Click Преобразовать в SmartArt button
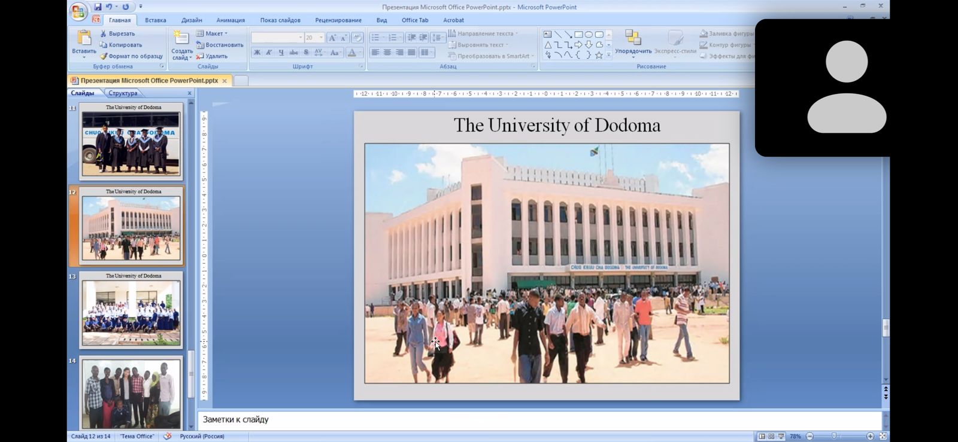This screenshot has height=442, width=958. [x=491, y=56]
